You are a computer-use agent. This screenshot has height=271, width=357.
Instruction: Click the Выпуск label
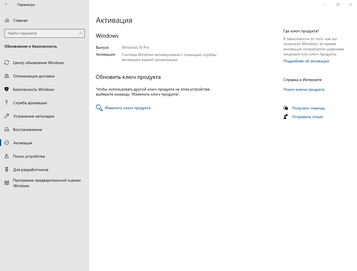[102, 47]
